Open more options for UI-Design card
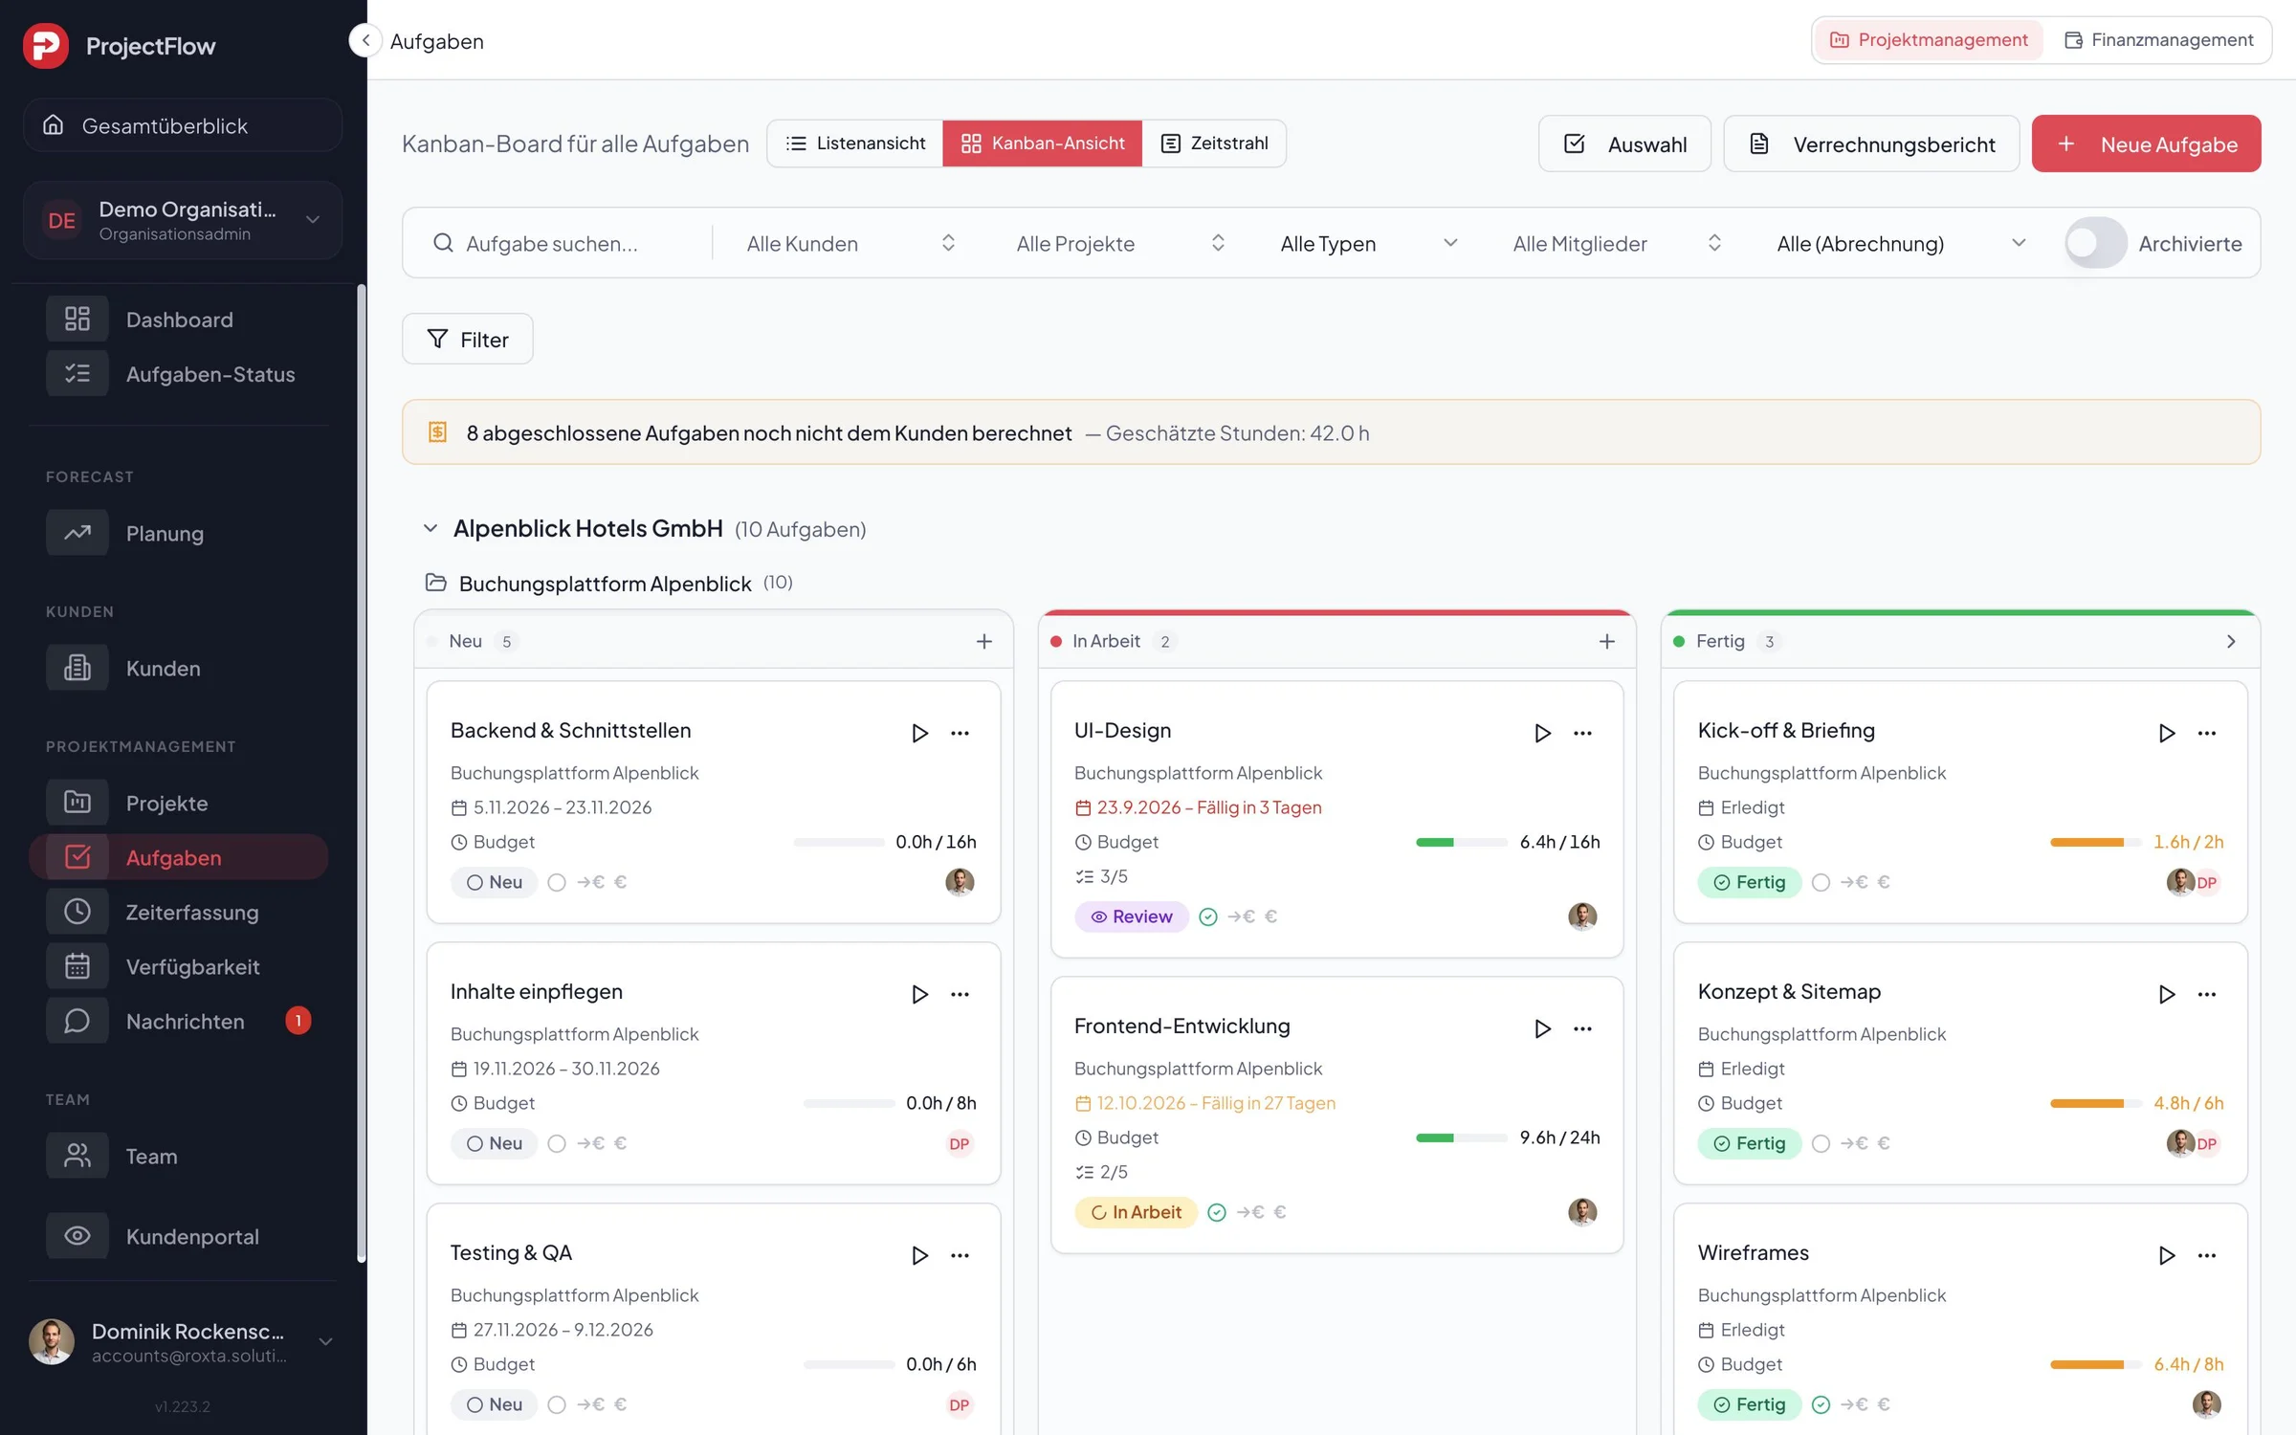This screenshot has height=1435, width=2296. [x=1582, y=733]
